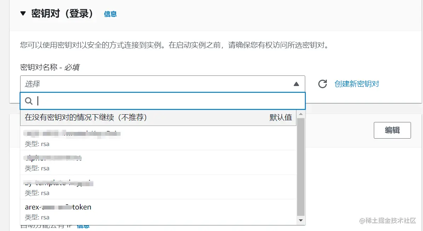Click the 密钥对（登录） heading title

[x=62, y=14]
